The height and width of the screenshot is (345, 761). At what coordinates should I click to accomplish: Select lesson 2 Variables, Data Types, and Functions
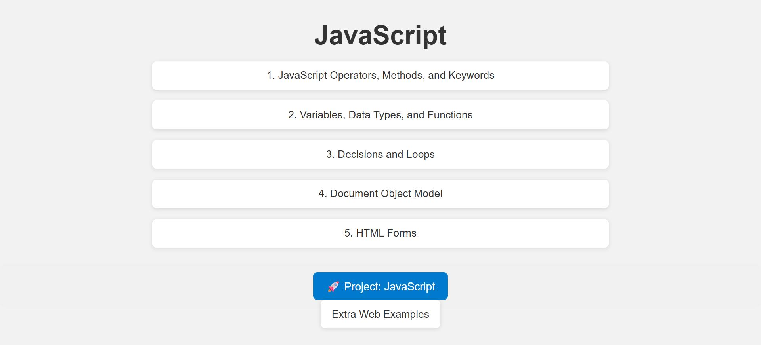[x=380, y=115]
